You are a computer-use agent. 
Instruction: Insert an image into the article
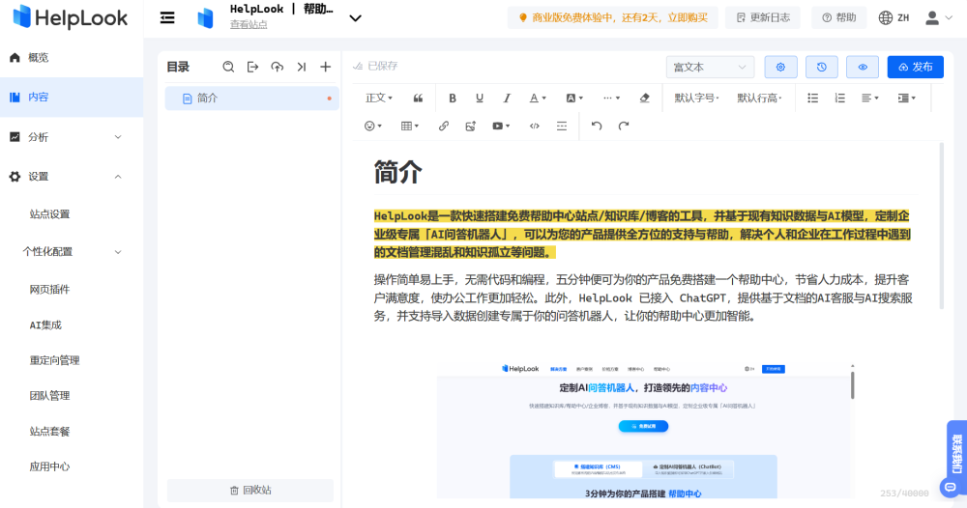(x=471, y=126)
